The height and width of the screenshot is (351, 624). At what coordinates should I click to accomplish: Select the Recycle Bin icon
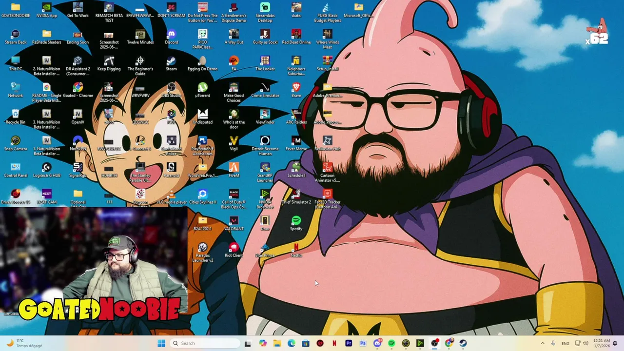16,117
